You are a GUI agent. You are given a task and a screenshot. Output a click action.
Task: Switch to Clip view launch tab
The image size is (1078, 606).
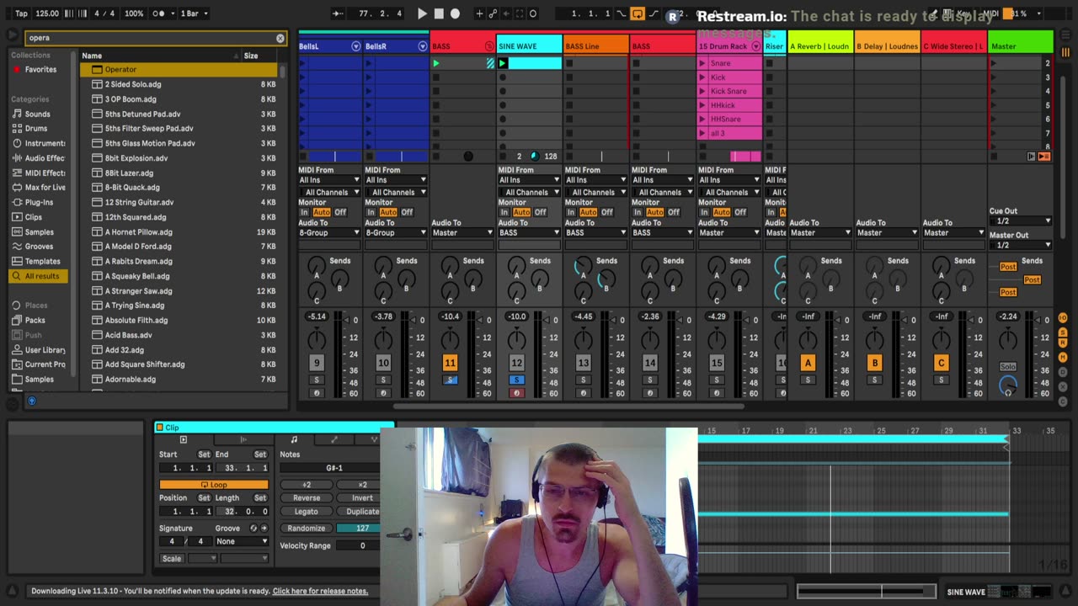click(184, 440)
